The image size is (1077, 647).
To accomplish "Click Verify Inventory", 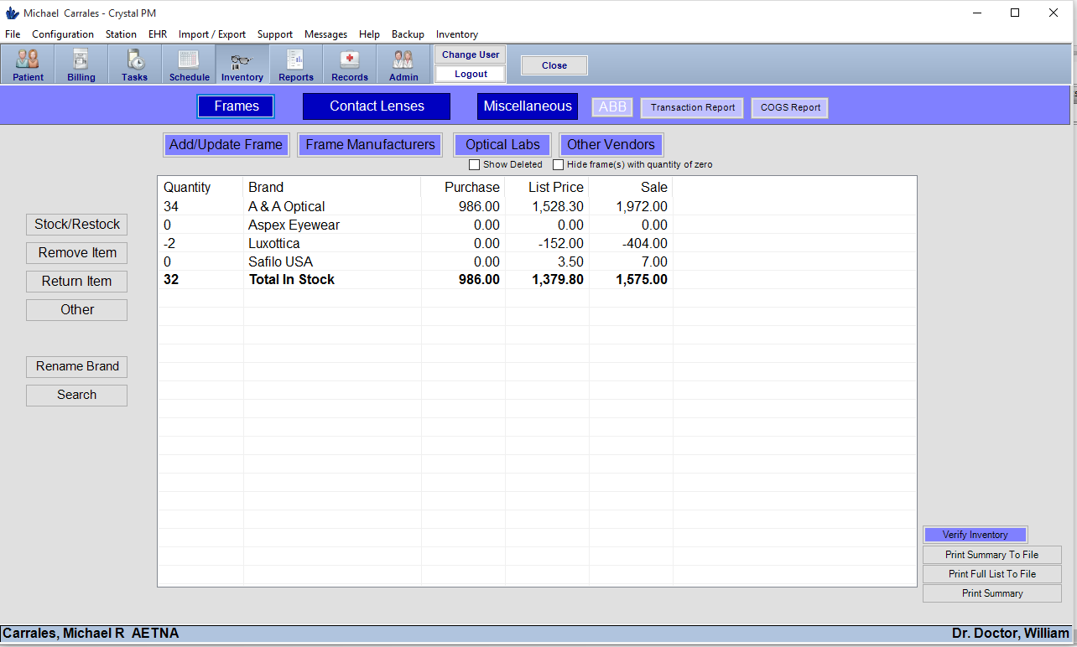I will tap(975, 534).
